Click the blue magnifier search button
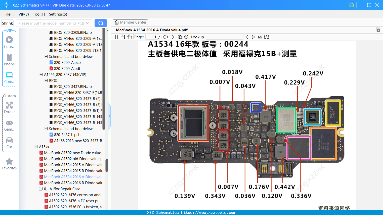The height and width of the screenshot is (215, 383). click(101, 23)
